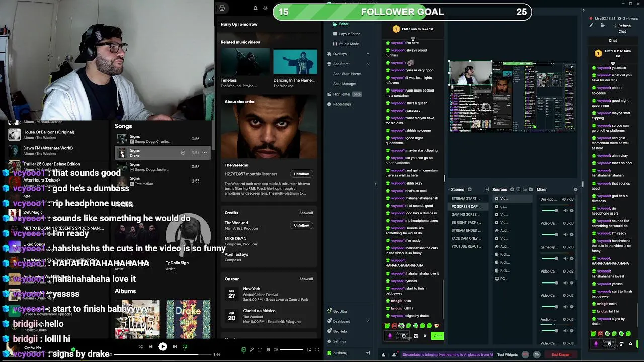Open the Highlighter beta item
Image resolution: width=644 pixels, height=362 pixels.
click(344, 94)
